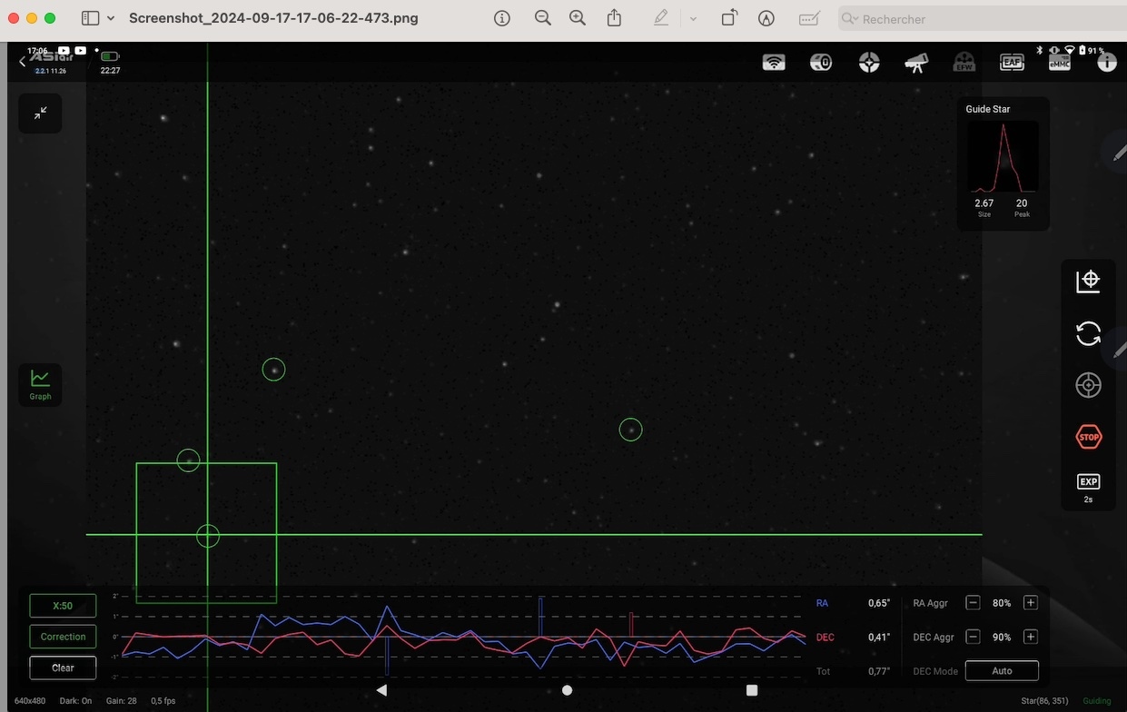This screenshot has height=712, width=1127.
Task: Open sidebar view options chevron
Action: pos(111,18)
